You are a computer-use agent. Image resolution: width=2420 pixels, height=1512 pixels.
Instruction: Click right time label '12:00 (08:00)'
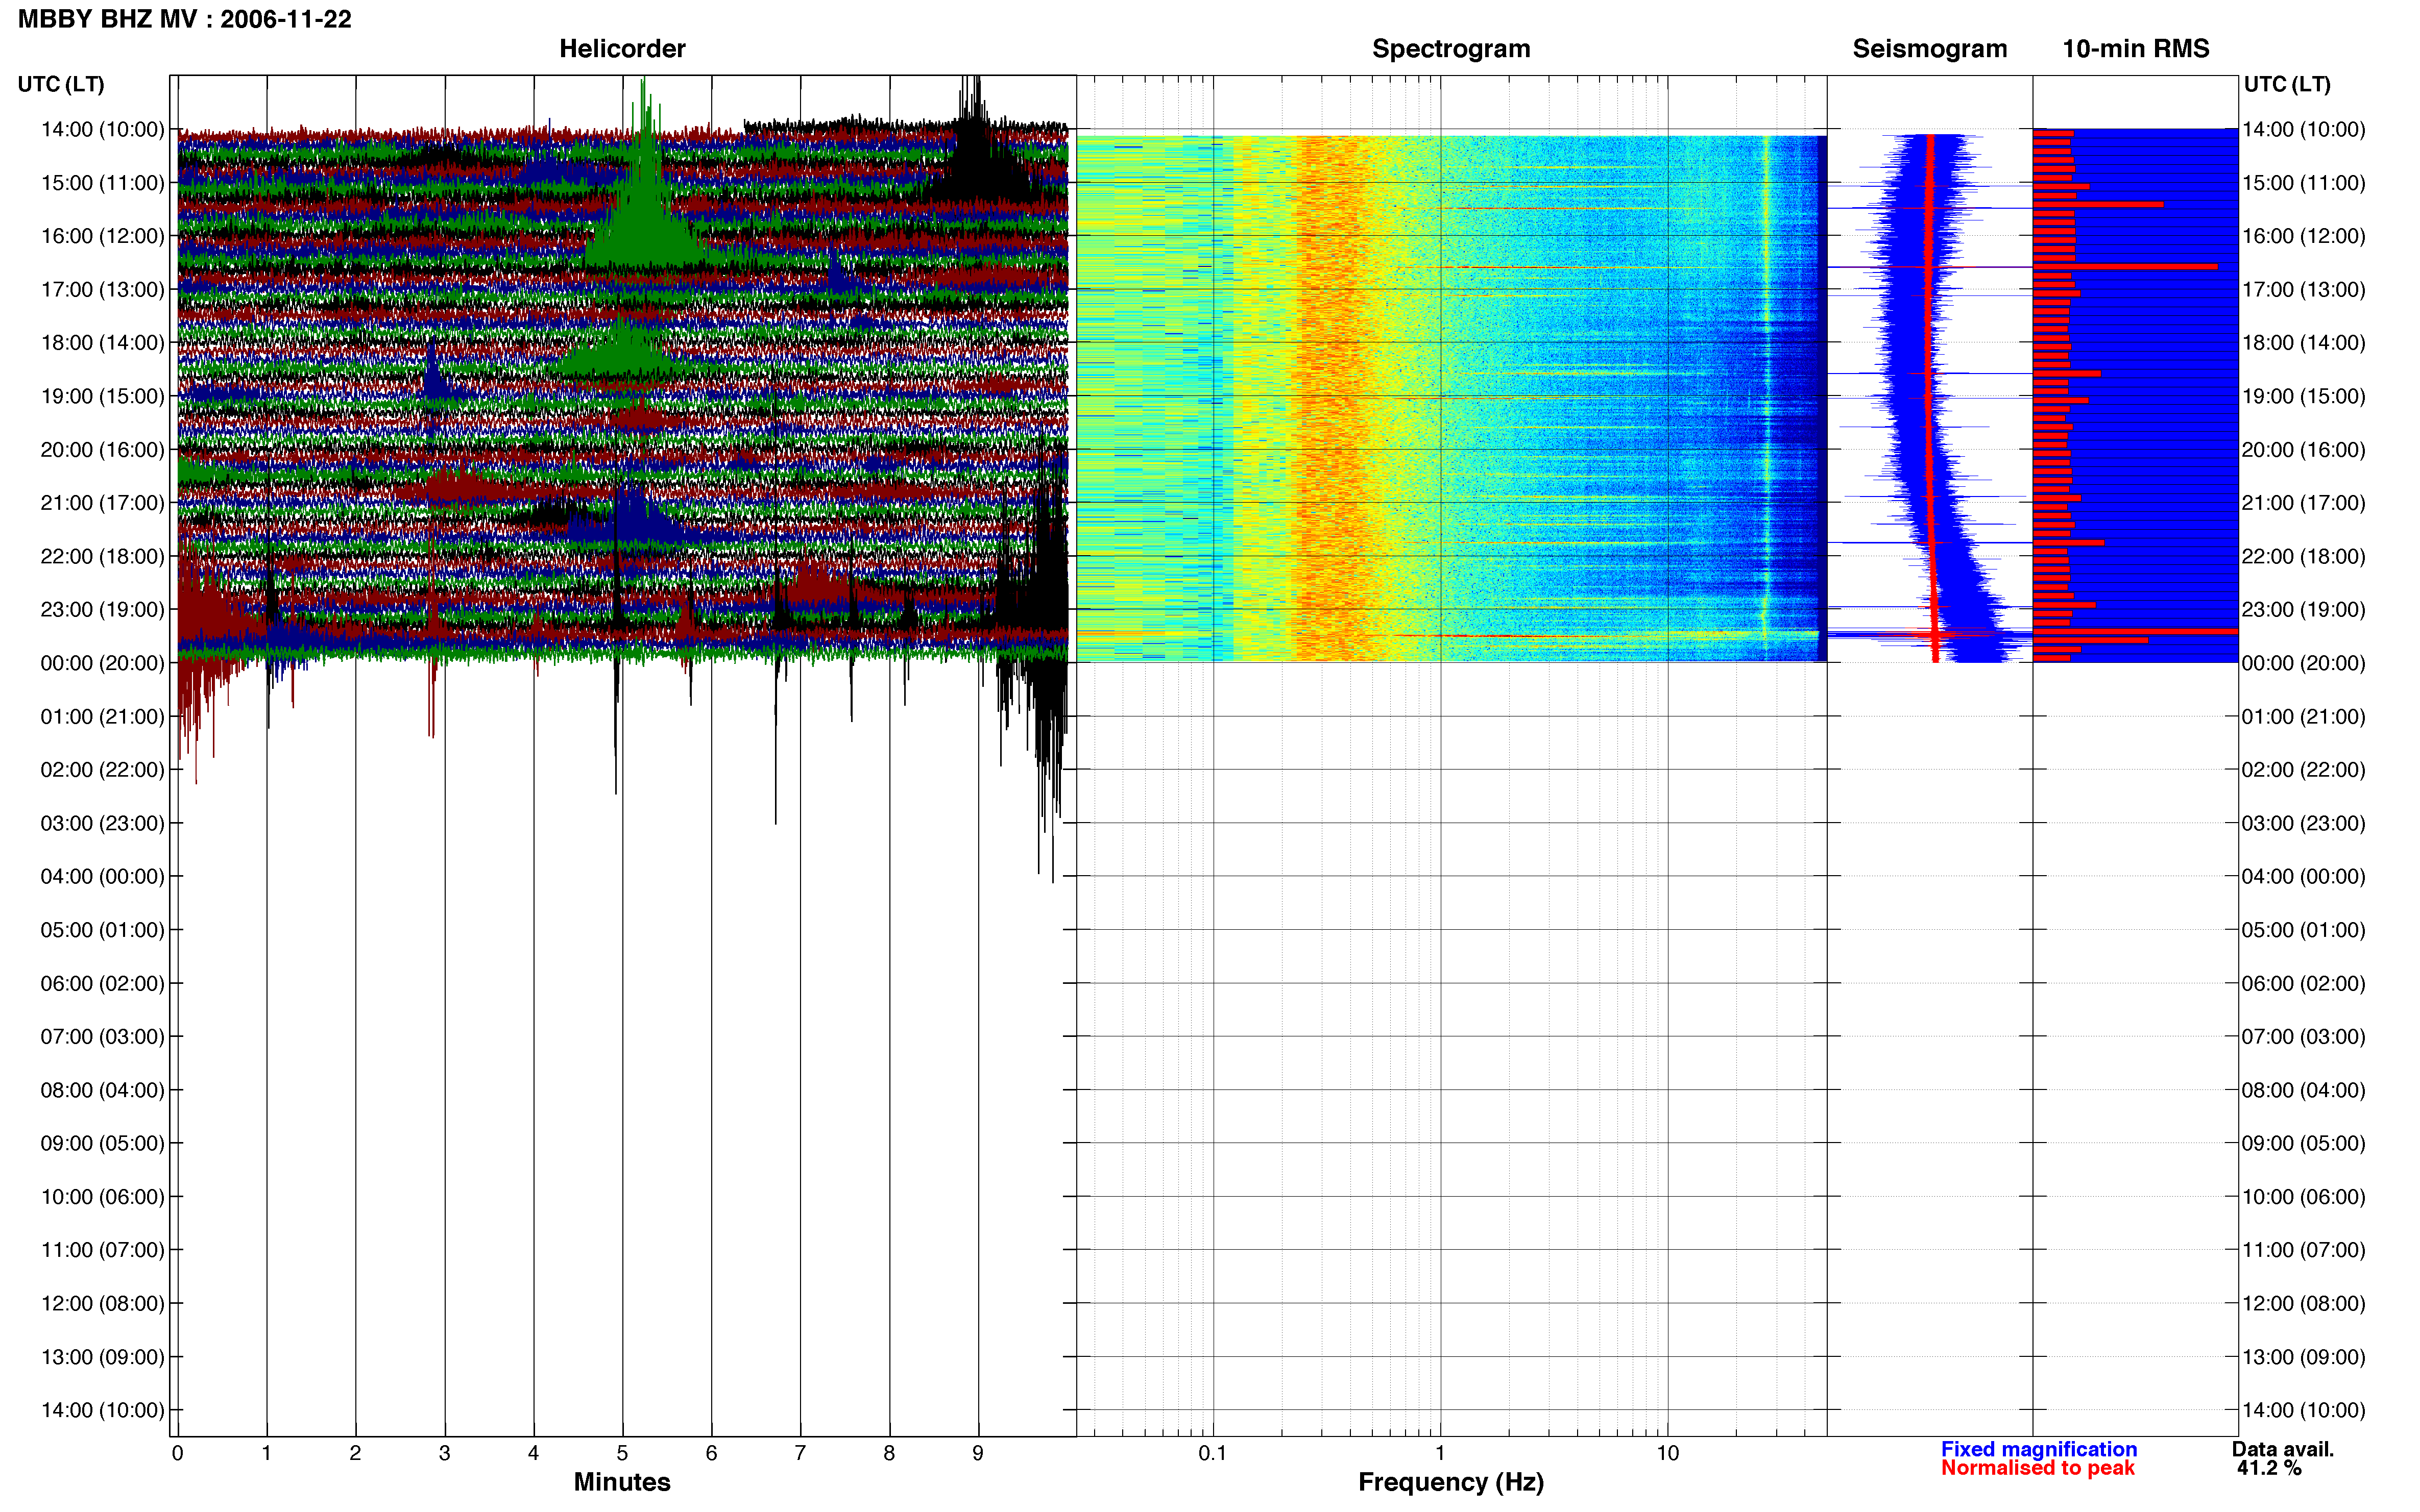pos(2303,1303)
